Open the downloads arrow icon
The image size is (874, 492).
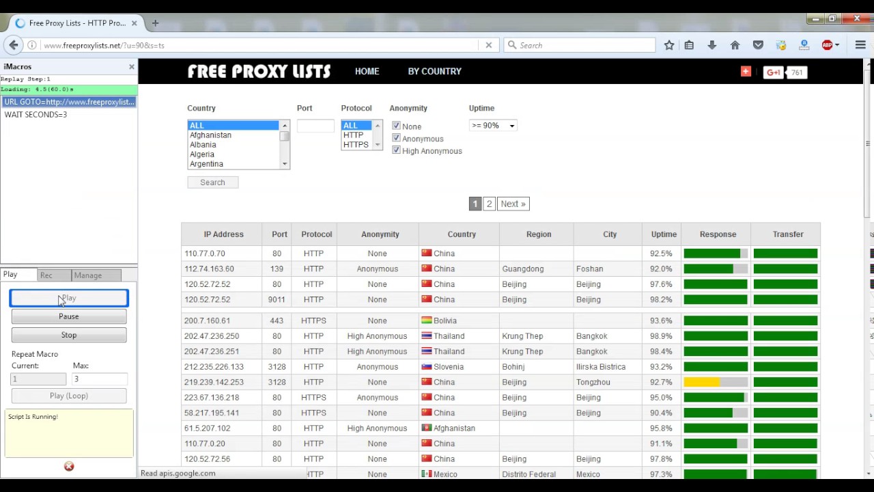[711, 45]
